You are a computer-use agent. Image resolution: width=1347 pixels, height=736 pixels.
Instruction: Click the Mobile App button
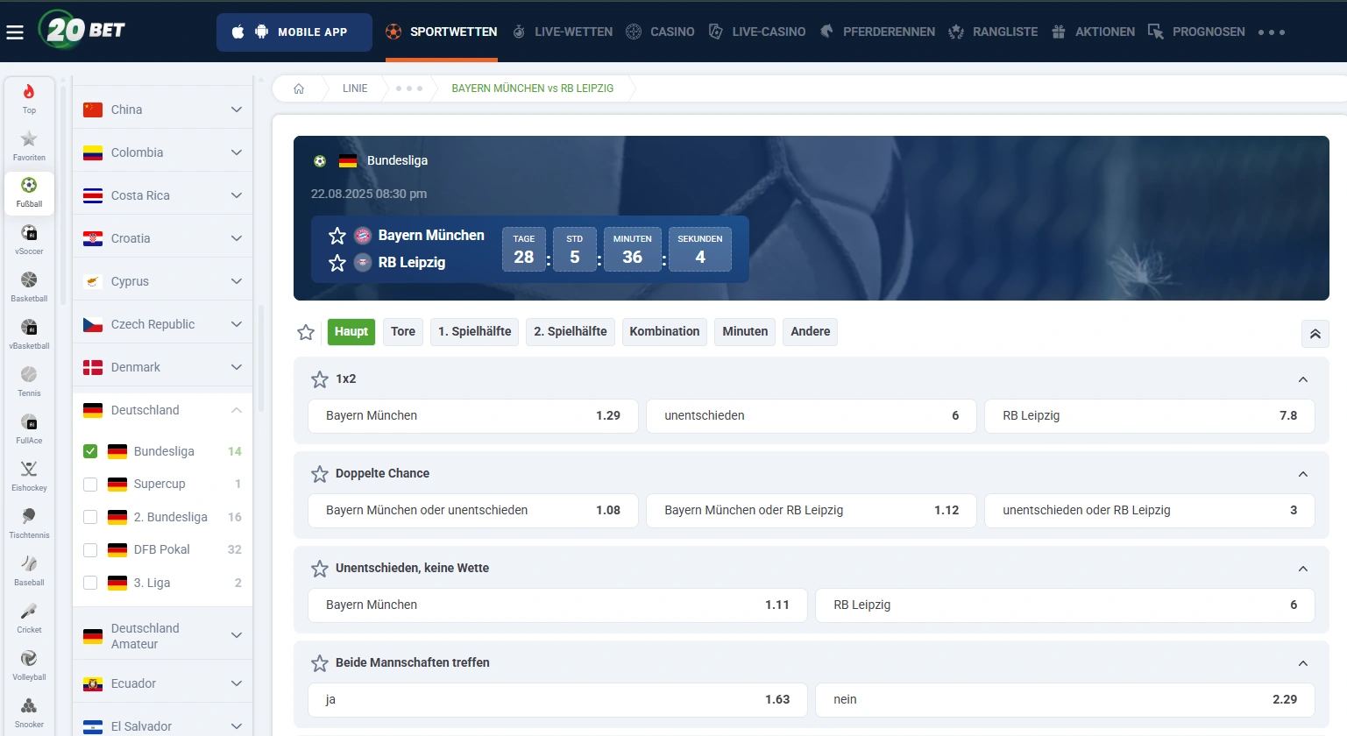coord(294,32)
